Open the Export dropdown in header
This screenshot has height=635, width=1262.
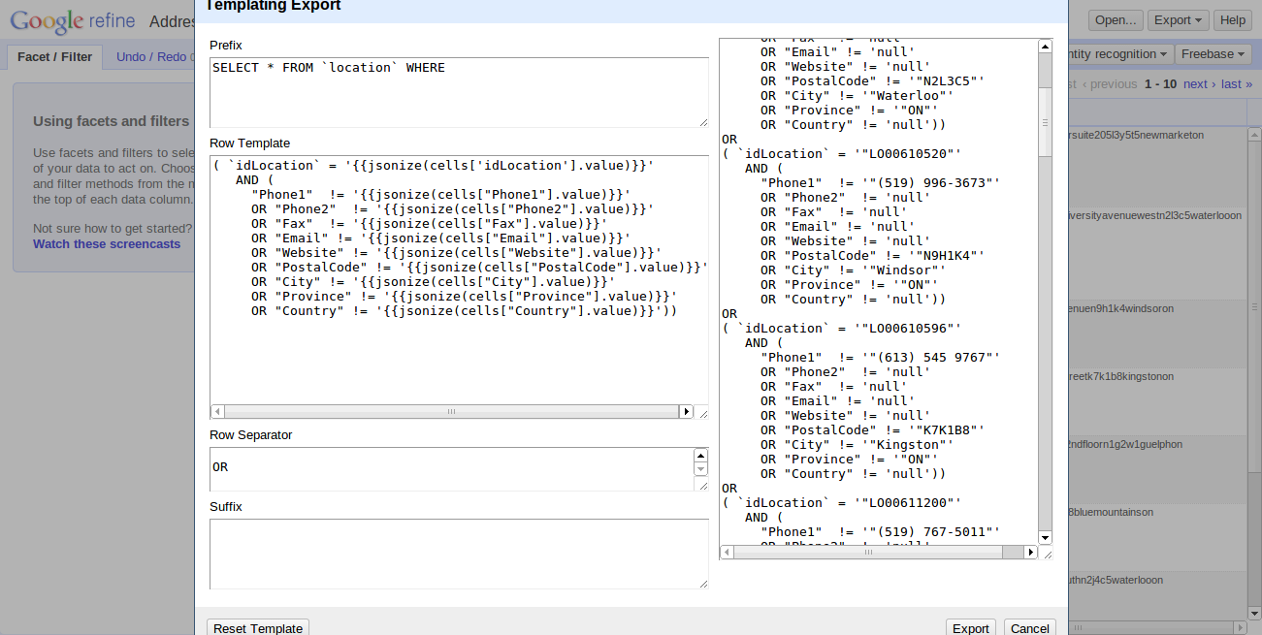pos(1179,20)
